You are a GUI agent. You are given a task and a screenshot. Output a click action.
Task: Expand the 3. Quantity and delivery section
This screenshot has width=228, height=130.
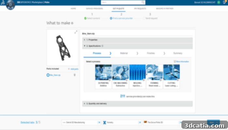click(137, 104)
